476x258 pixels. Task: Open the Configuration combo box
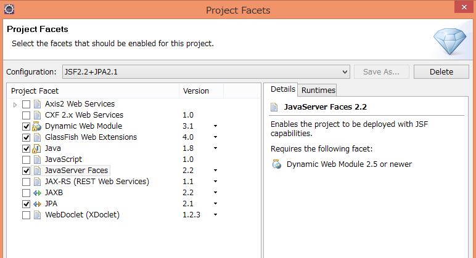tap(206, 71)
